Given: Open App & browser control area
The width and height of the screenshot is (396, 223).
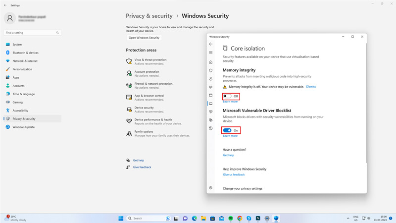Looking at the screenshot, I should tap(145, 97).
